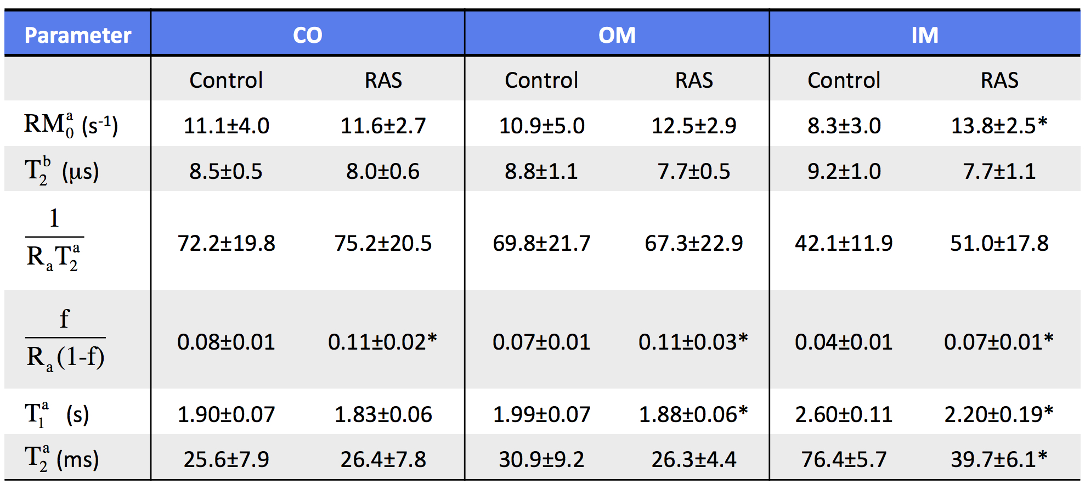The image size is (1085, 489).
Task: Click the f/(Ra(1-f)) fraction row label
Action: tap(65, 340)
